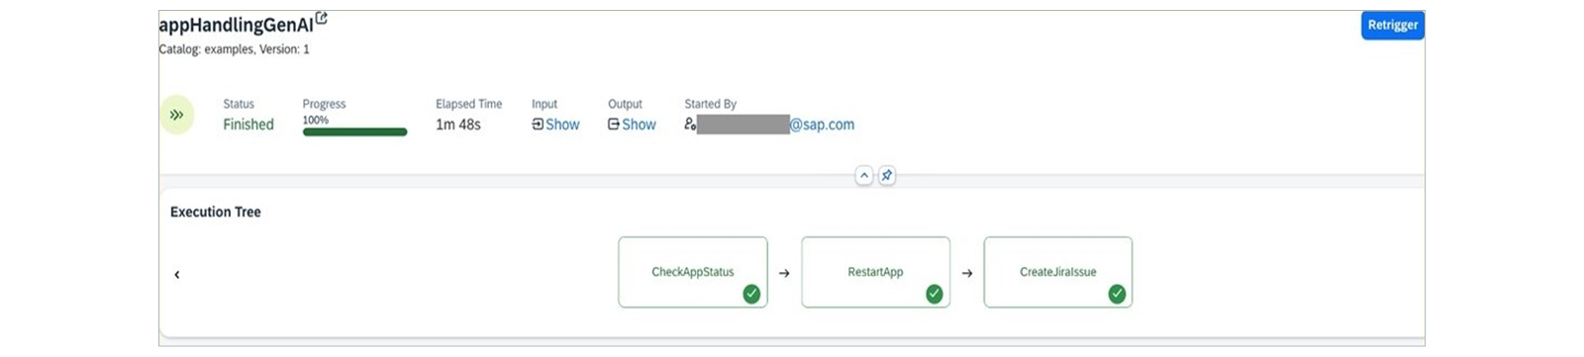Screen dimensions: 1584x357
Task: Click the left arrow in Execution Tree
Action: (177, 275)
